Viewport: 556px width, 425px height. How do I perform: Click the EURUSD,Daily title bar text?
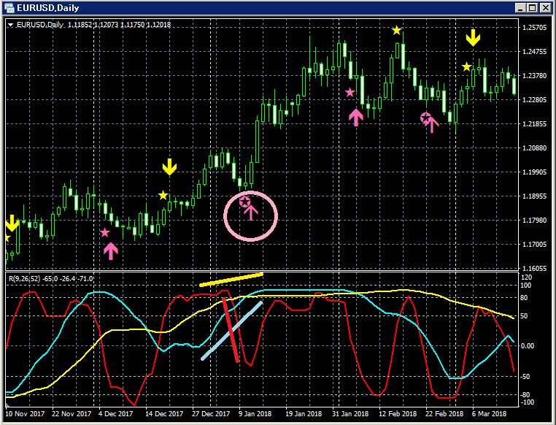pos(48,8)
